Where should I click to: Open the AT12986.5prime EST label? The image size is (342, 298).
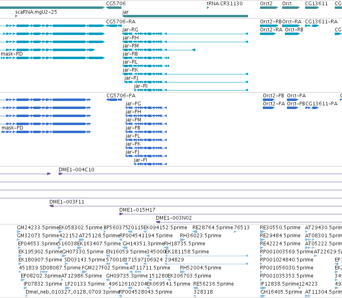pyautogui.click(x=82, y=276)
